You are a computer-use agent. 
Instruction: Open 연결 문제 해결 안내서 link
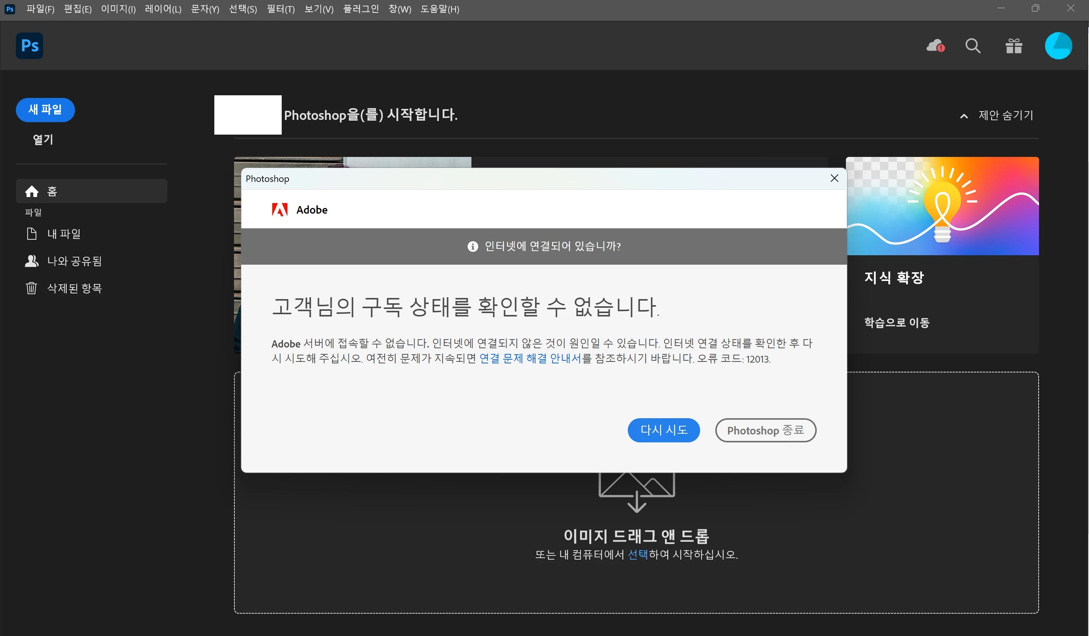530,358
